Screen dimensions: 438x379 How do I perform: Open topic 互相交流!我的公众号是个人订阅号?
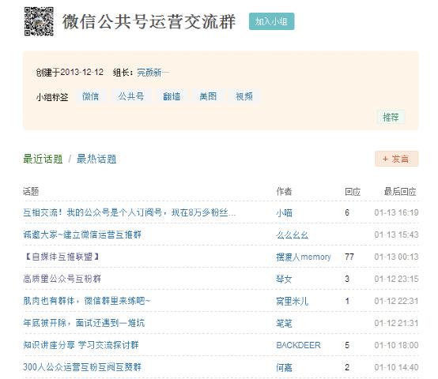130,212
